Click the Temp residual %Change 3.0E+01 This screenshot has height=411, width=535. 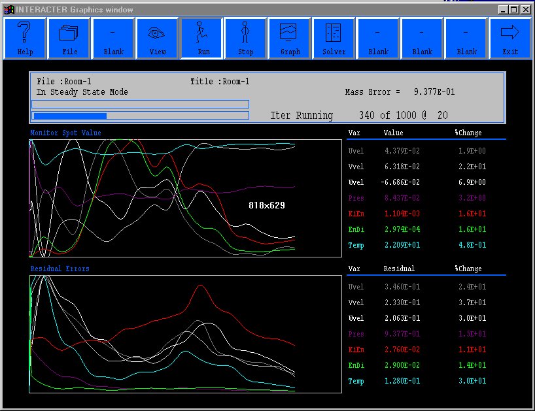click(x=472, y=381)
